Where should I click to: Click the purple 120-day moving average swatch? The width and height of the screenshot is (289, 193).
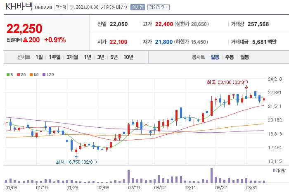click(x=44, y=75)
